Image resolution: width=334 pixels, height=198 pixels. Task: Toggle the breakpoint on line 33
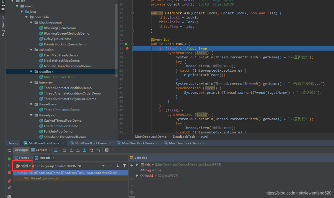point(127,48)
